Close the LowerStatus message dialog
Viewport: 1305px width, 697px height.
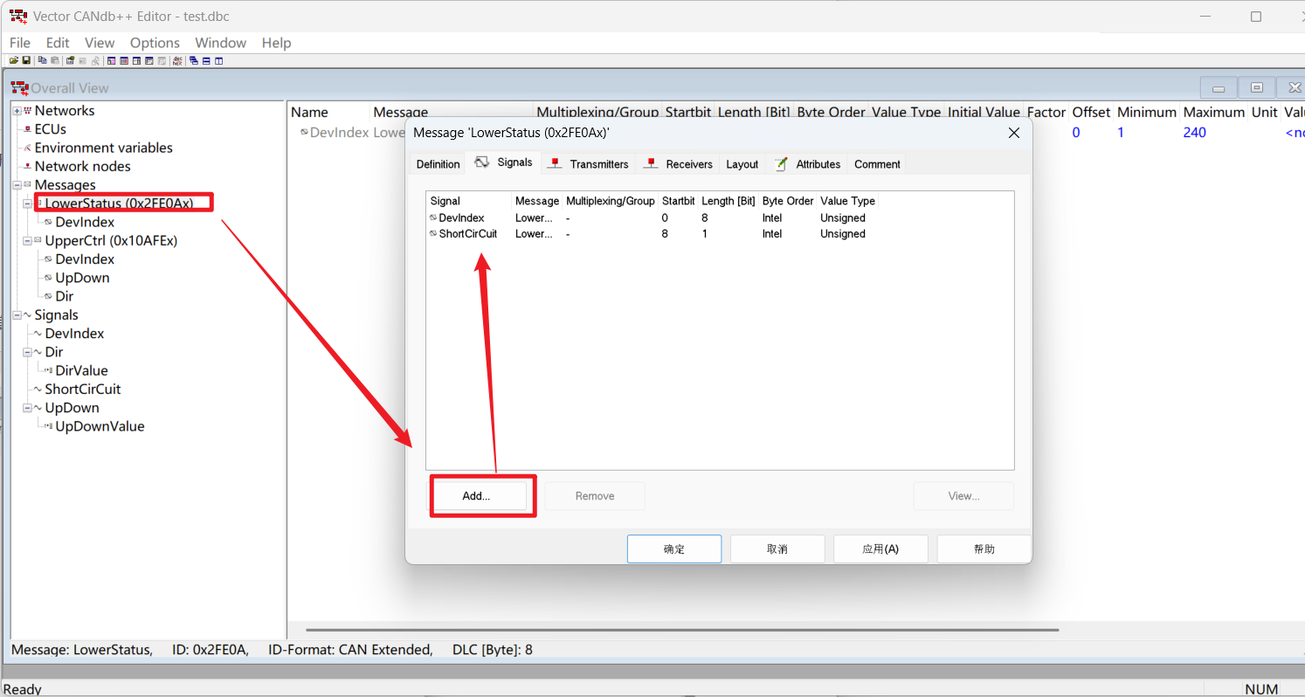(x=1014, y=133)
